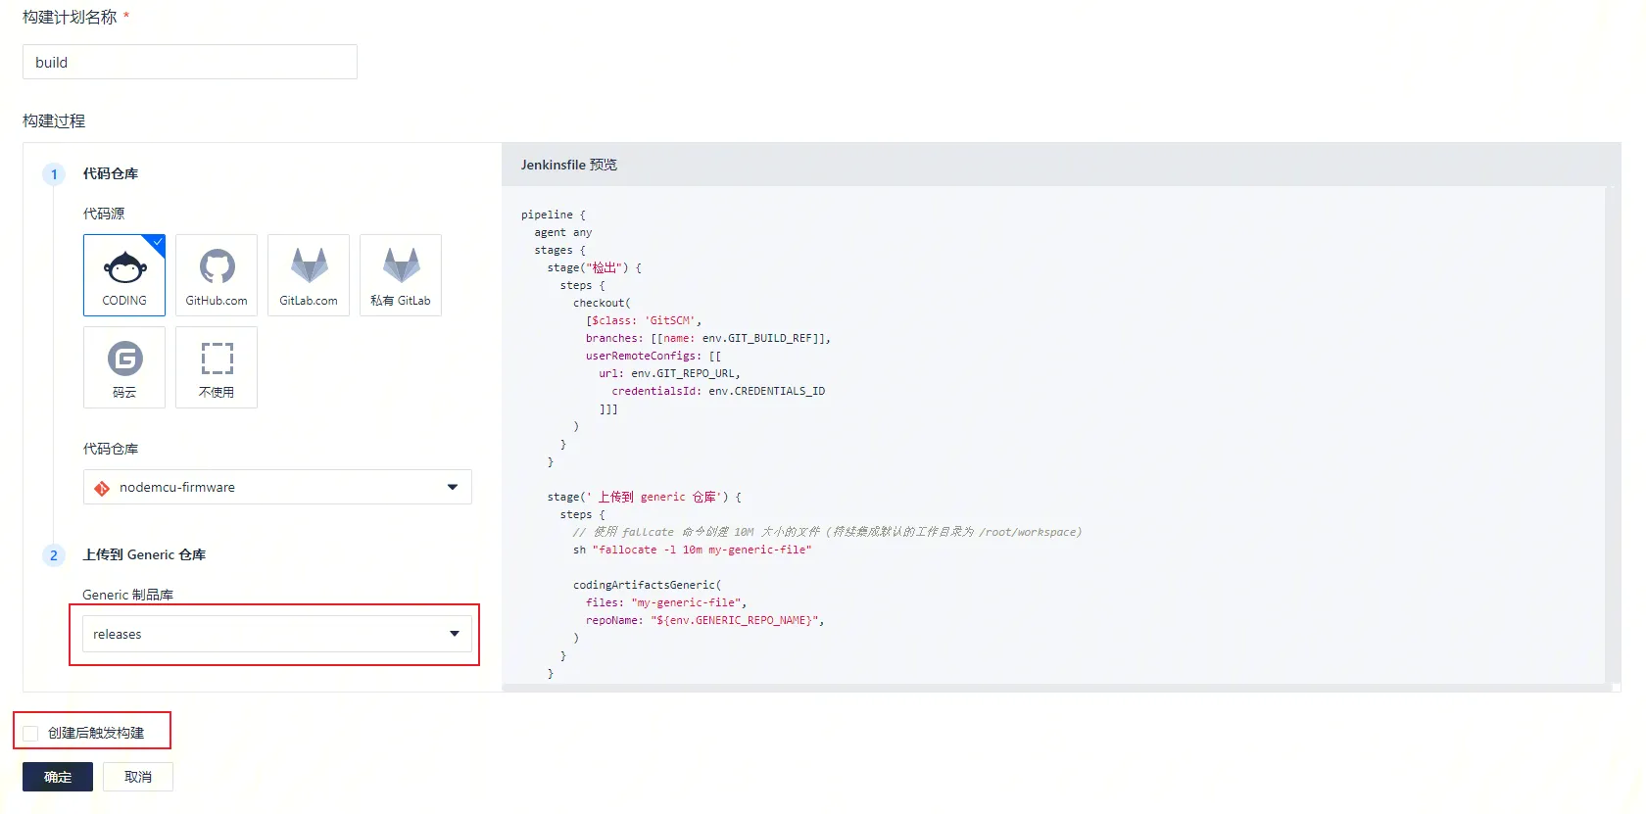Click step 1 circle for 代码仓库
This screenshot has width=1646, height=814.
coord(54,174)
